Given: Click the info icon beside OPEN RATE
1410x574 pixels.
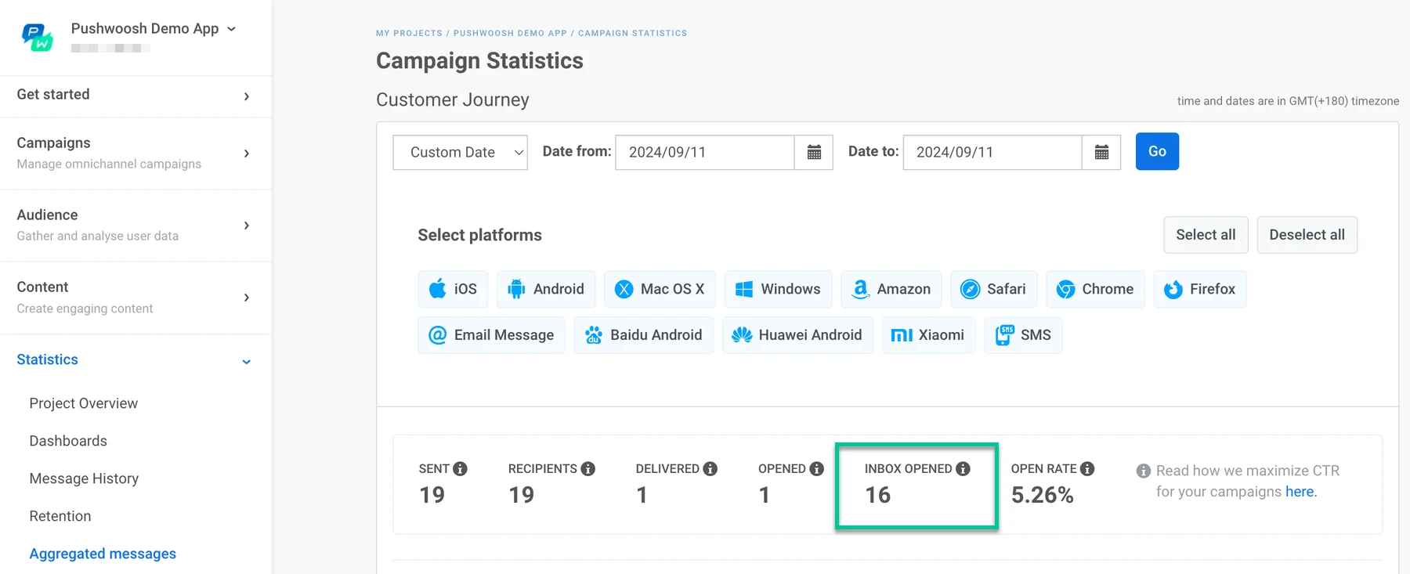Looking at the screenshot, I should pyautogui.click(x=1087, y=469).
